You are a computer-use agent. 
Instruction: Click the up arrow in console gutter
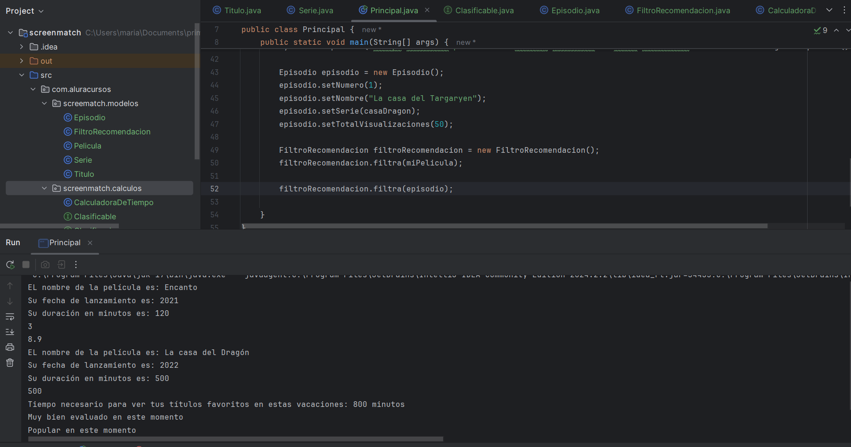10,286
